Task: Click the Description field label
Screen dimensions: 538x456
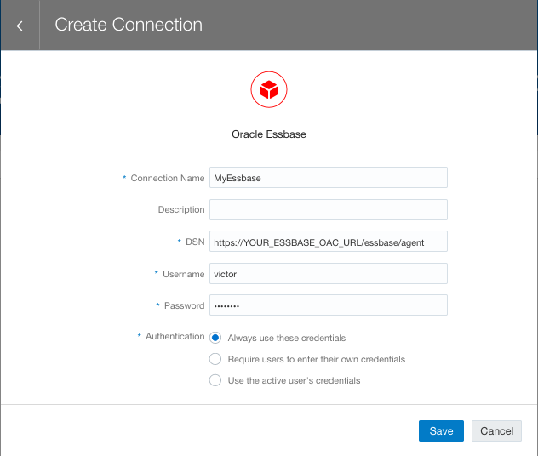Action: point(181,209)
